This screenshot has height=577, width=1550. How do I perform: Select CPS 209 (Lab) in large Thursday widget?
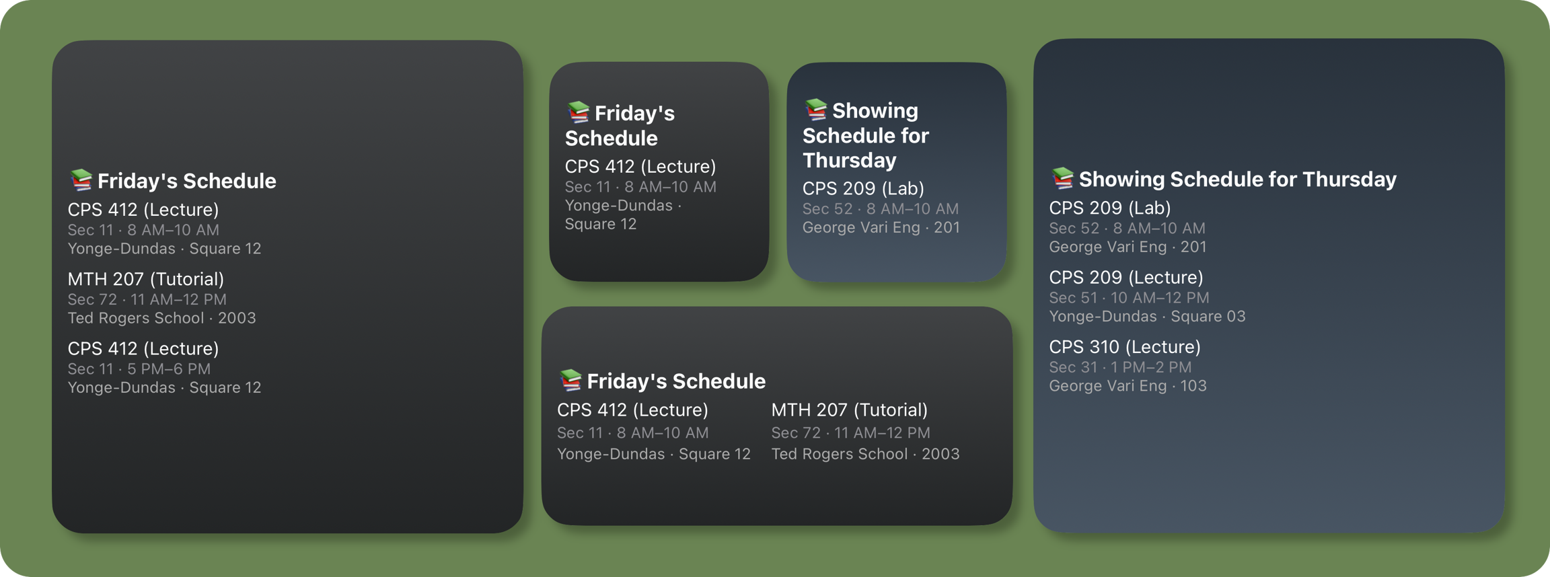[x=1110, y=208]
